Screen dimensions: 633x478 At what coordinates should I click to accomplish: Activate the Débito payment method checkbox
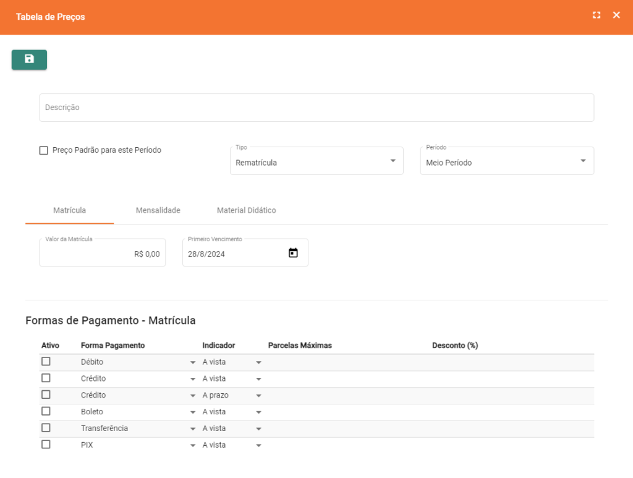point(46,362)
